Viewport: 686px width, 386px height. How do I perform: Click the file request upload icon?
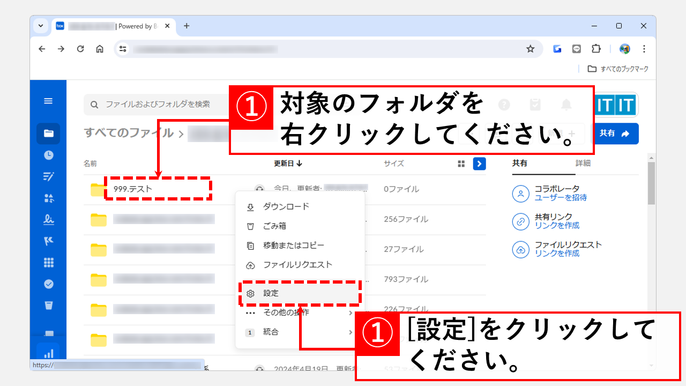[x=520, y=249]
